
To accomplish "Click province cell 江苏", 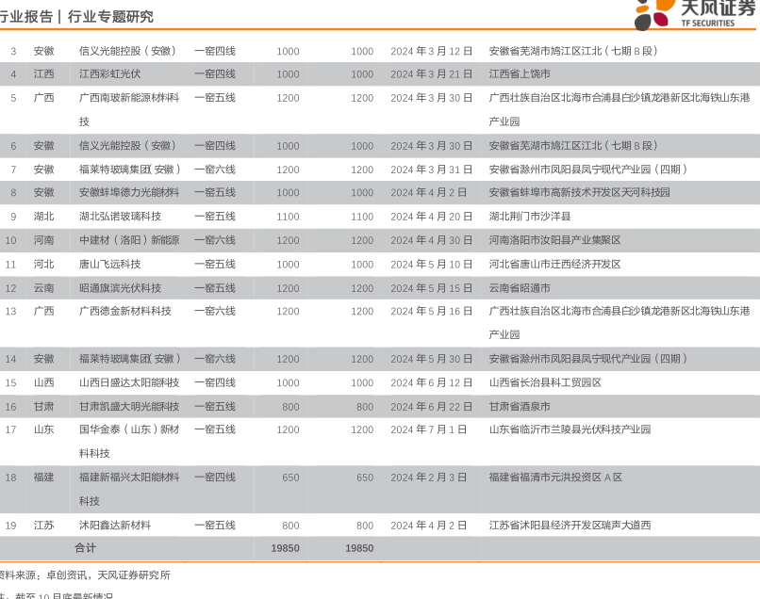I will point(43,526).
